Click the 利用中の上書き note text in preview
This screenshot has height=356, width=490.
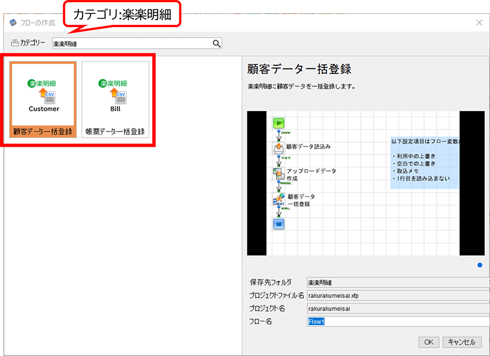416,156
